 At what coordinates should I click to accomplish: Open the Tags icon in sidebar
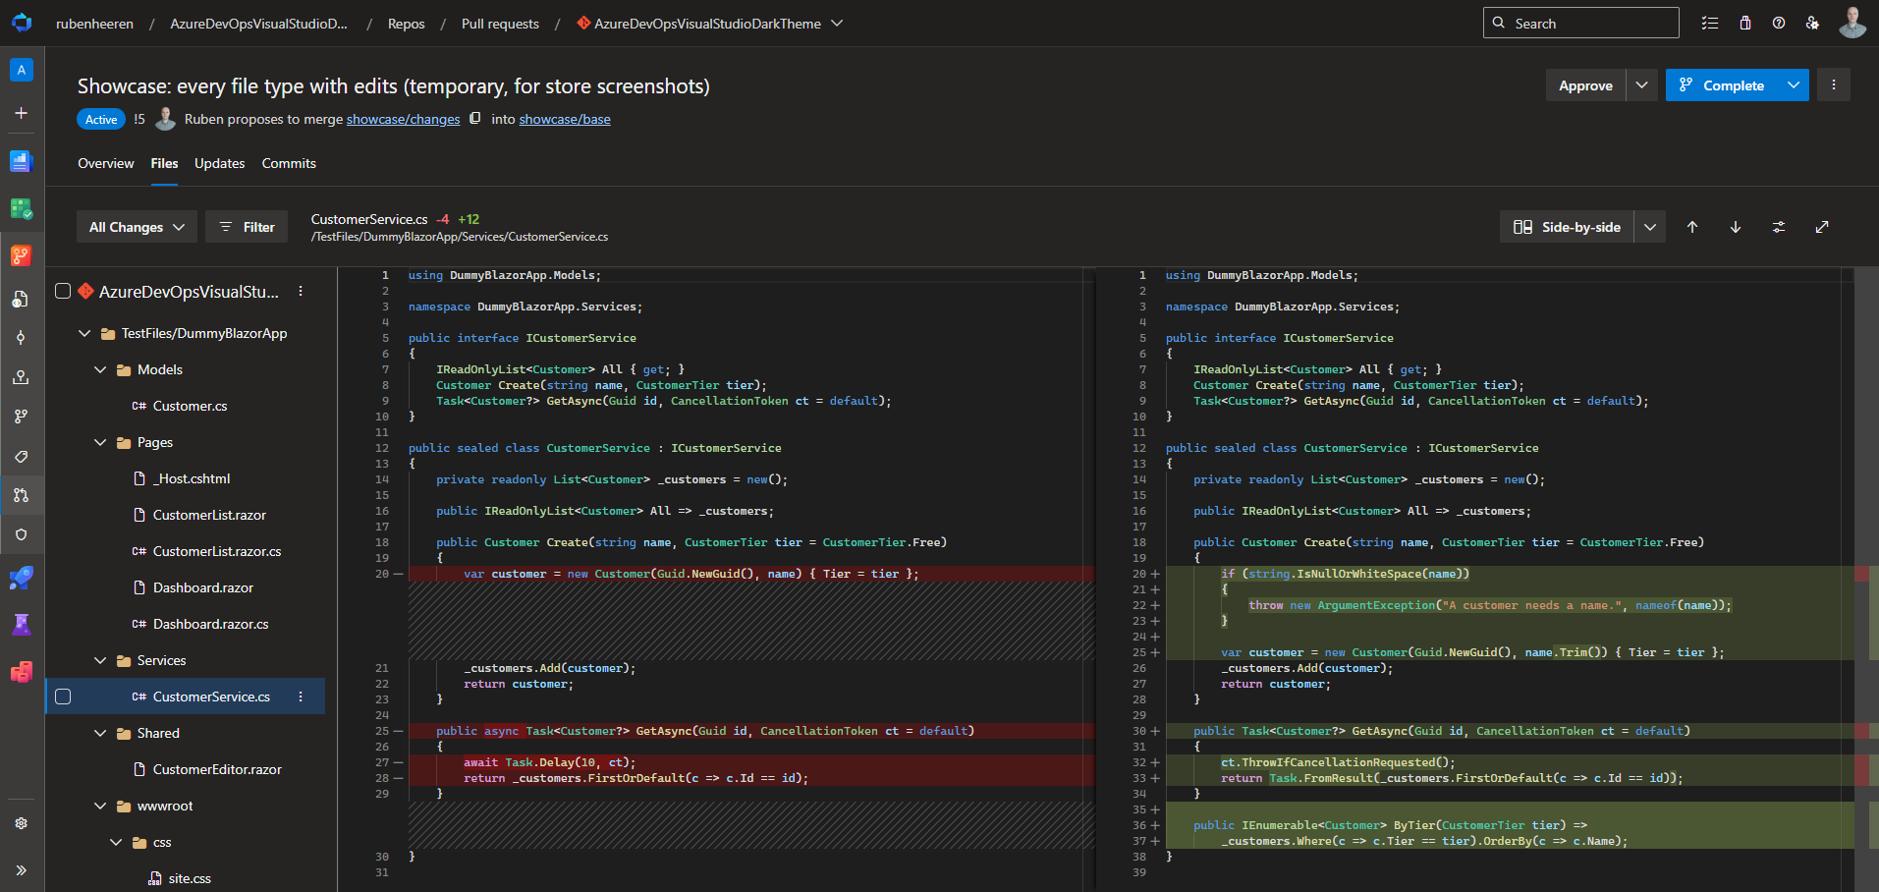pos(22,456)
